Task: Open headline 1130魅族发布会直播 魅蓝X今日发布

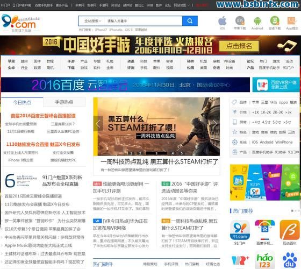Action: coord(43,144)
